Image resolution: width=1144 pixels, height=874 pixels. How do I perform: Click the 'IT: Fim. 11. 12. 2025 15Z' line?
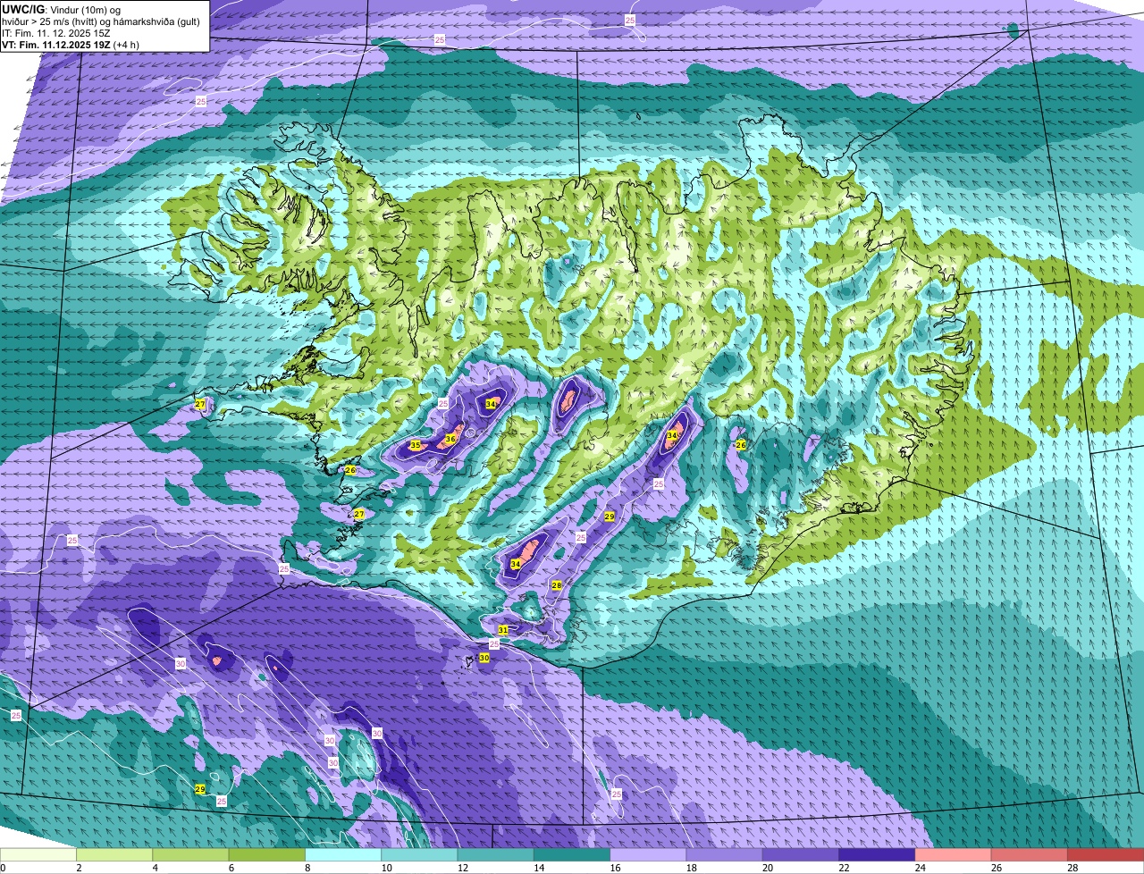(x=56, y=32)
